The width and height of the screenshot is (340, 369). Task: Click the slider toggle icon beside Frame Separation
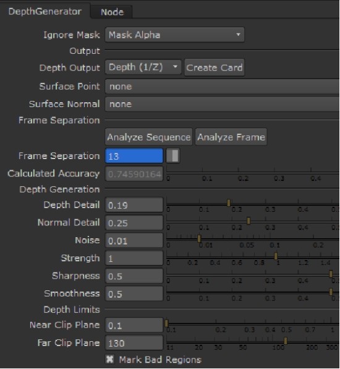click(173, 156)
